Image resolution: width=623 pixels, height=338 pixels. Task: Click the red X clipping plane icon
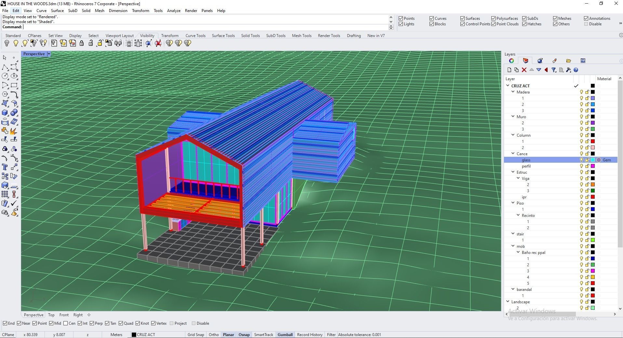[x=158, y=43]
